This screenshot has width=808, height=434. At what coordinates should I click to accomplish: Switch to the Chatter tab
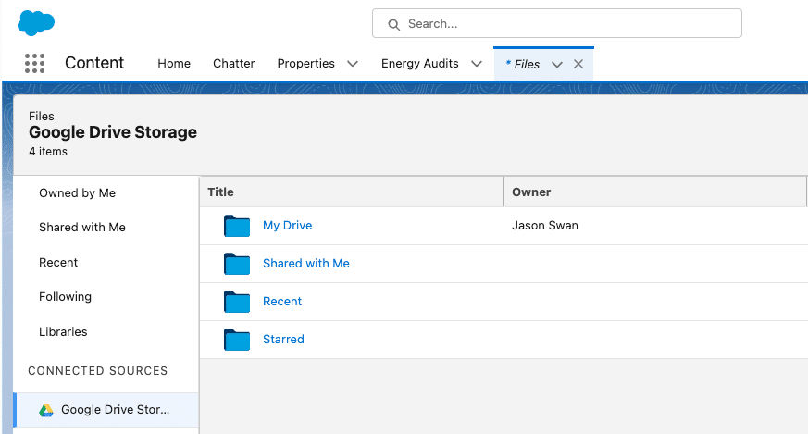tap(233, 64)
